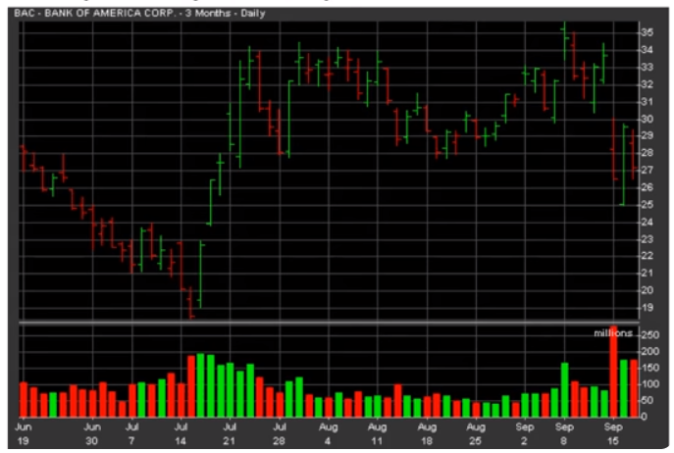This screenshot has width=674, height=453.
Task: Click price axis label 32
Action: [648, 84]
